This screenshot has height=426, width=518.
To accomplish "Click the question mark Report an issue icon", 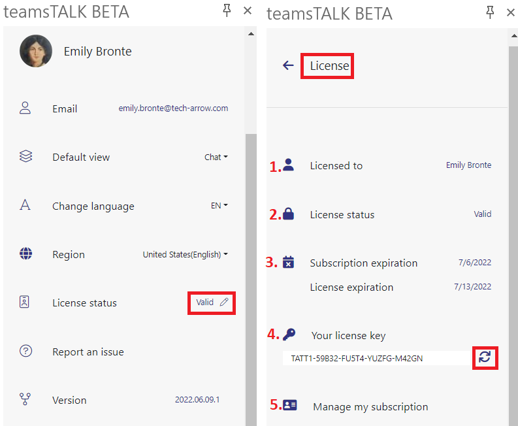I will point(25,352).
